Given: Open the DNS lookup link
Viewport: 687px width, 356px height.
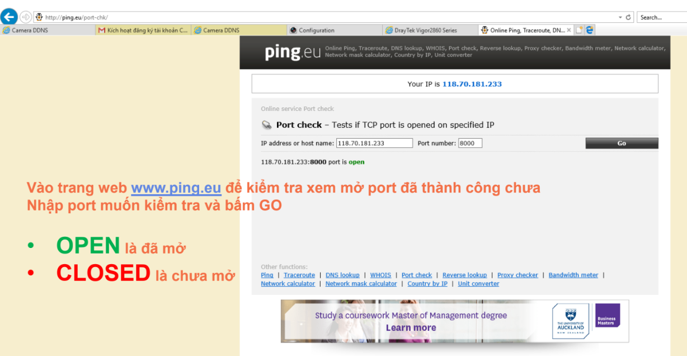Looking at the screenshot, I should (x=342, y=275).
